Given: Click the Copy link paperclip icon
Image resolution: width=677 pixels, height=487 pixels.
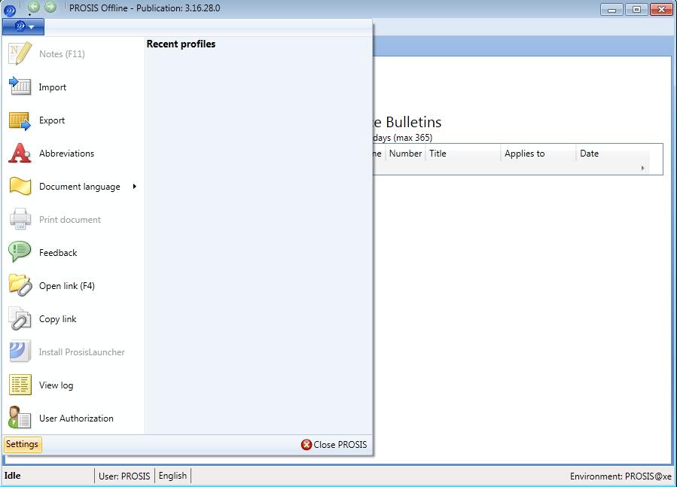Looking at the screenshot, I should pos(20,318).
